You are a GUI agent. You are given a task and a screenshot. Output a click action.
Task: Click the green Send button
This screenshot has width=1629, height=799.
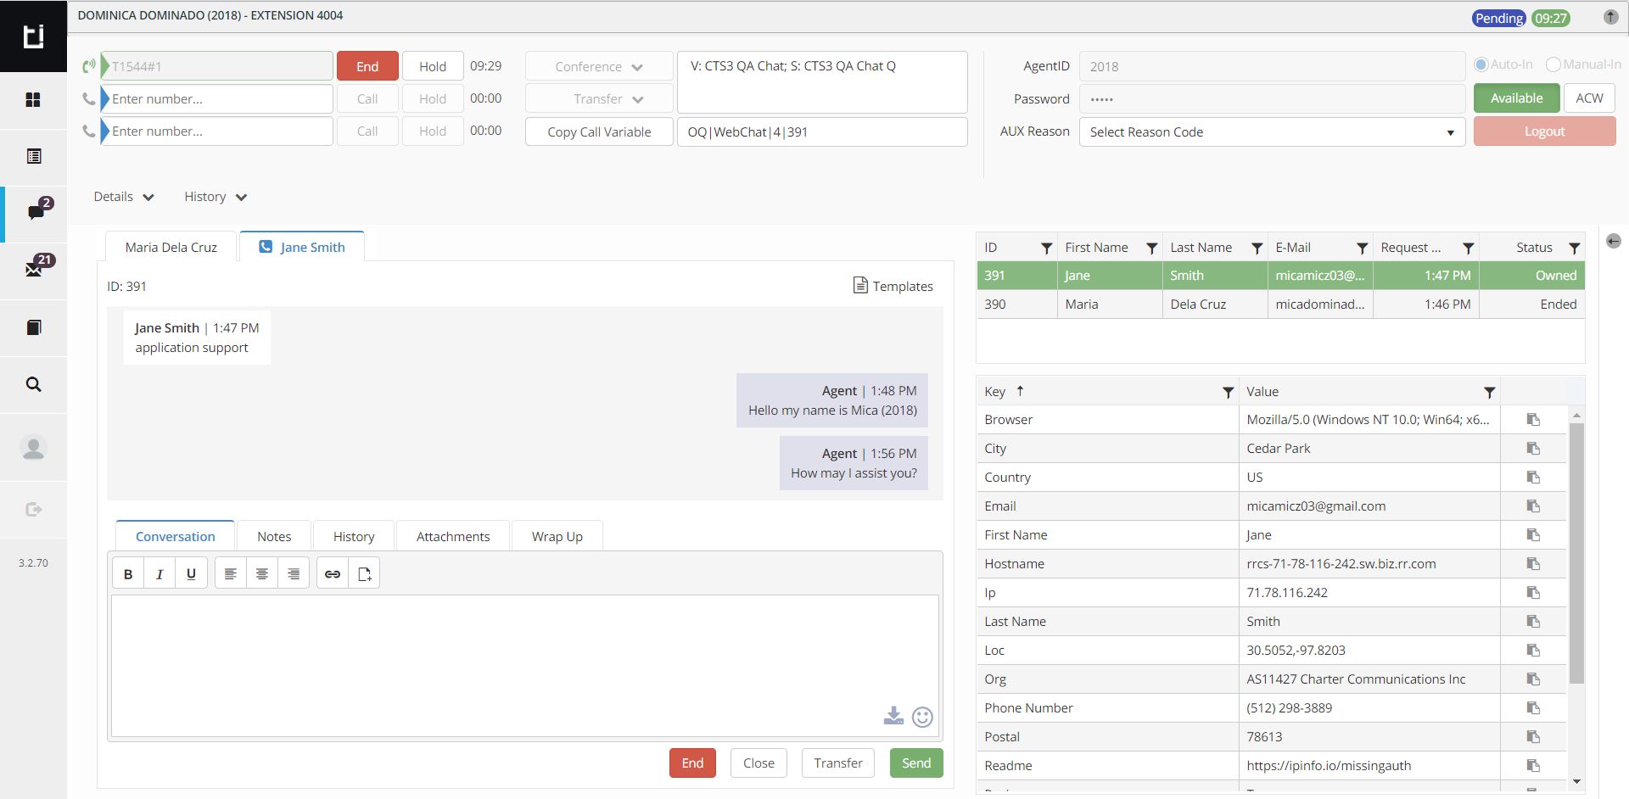[915, 763]
